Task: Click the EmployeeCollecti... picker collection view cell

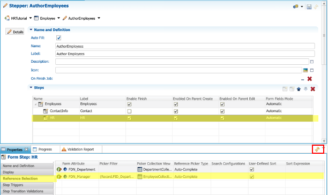Action: 155,177
